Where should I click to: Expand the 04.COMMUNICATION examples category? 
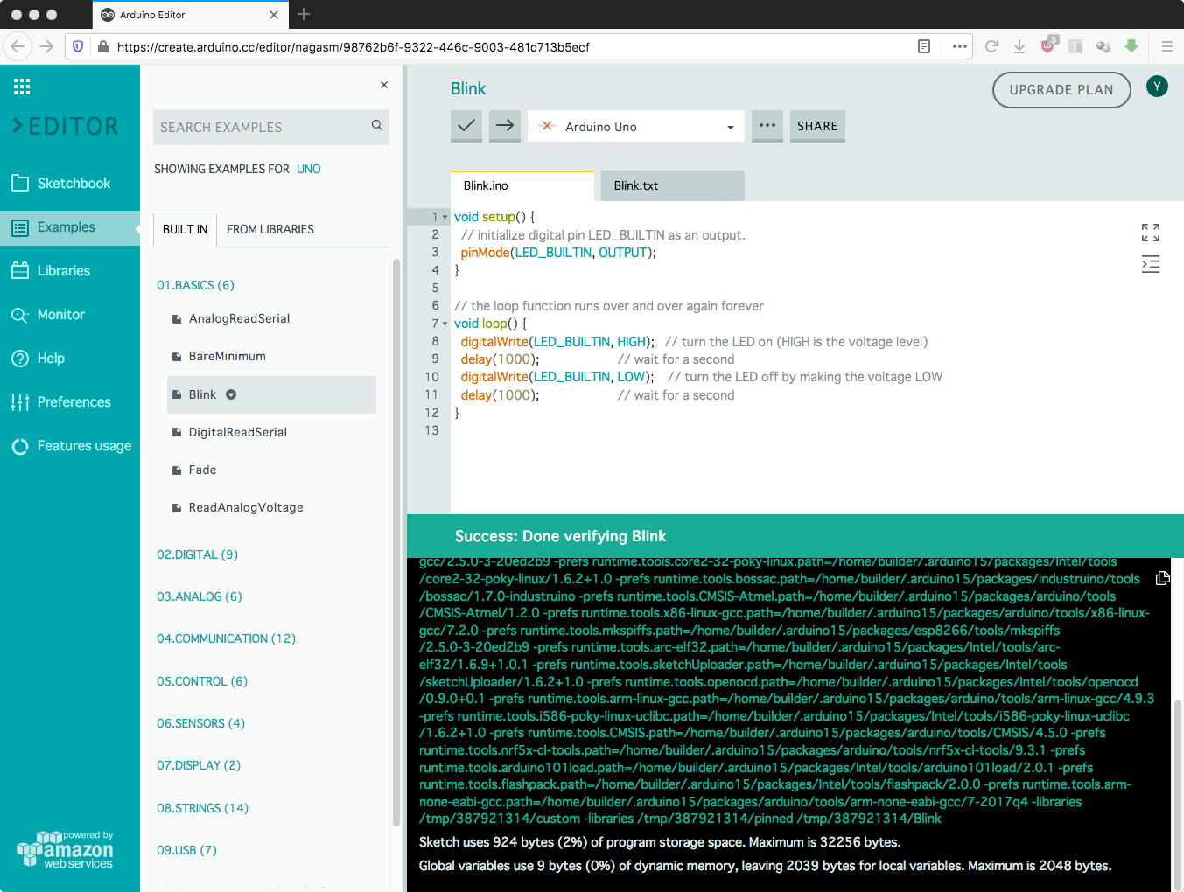tap(226, 638)
